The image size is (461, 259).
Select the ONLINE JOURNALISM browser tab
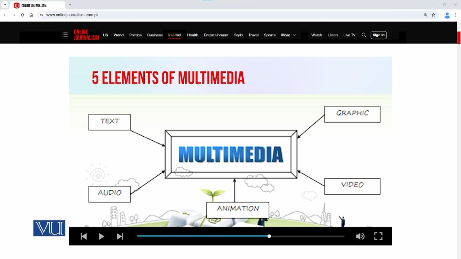click(38, 5)
